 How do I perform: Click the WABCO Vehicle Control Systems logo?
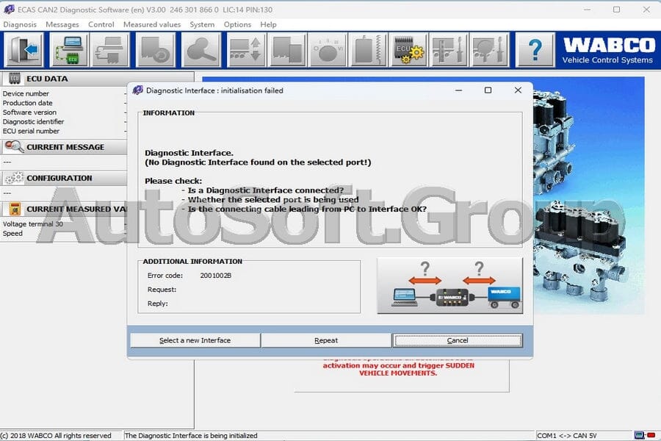(608, 50)
